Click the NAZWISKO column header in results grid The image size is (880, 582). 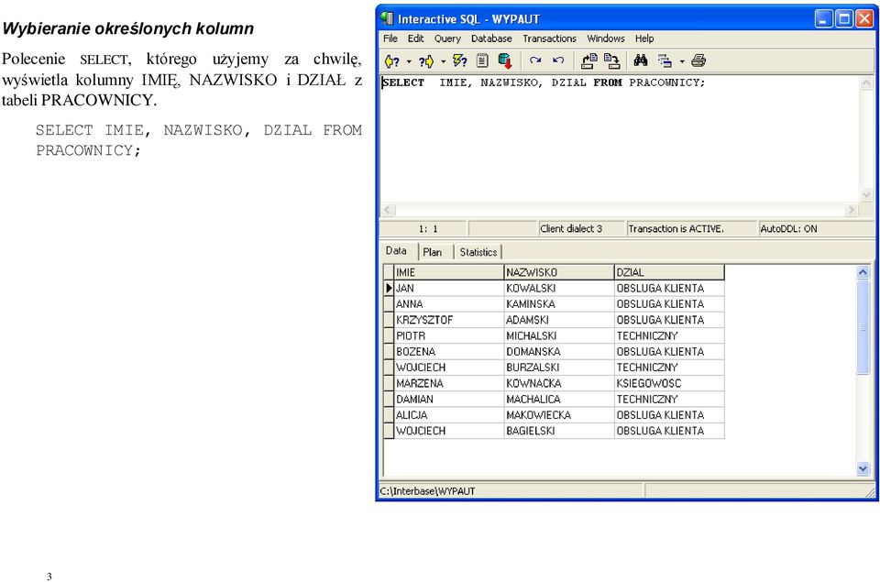559,272
